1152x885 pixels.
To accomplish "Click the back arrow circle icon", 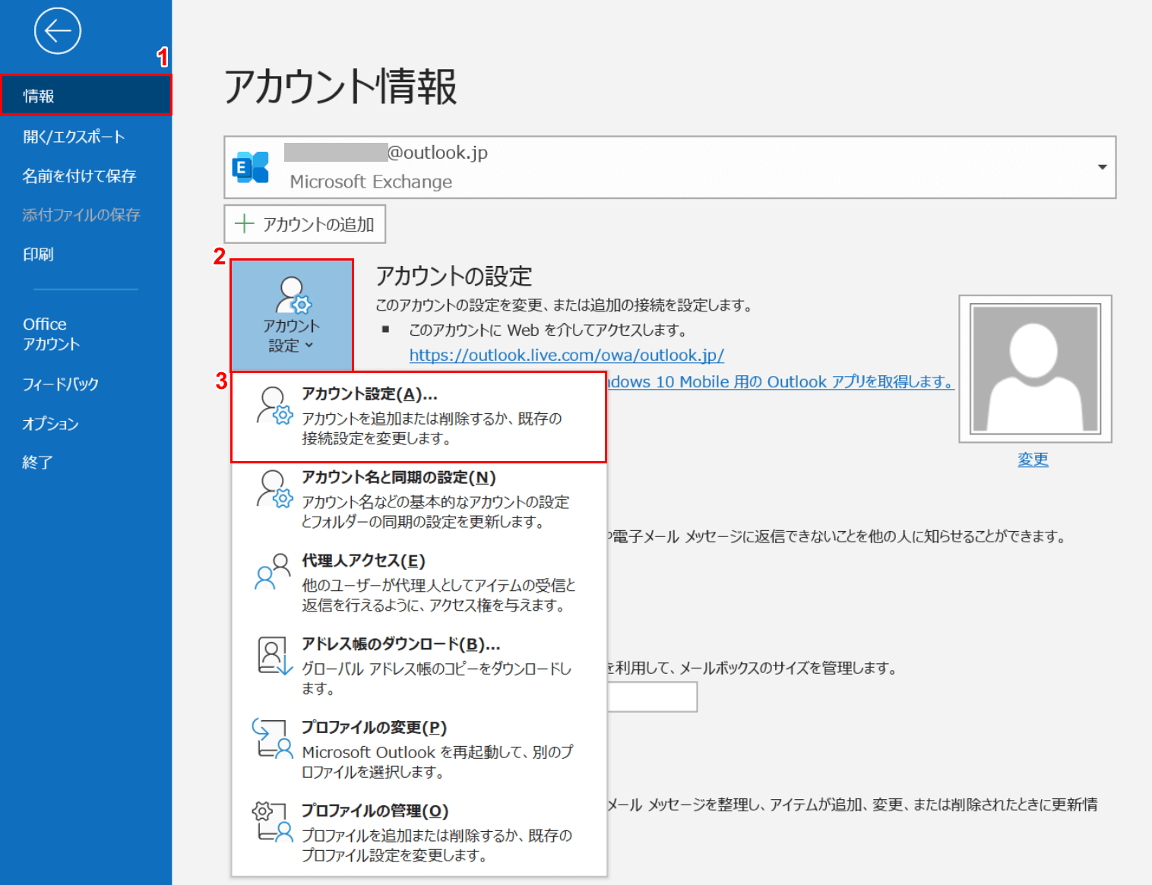I will [57, 31].
